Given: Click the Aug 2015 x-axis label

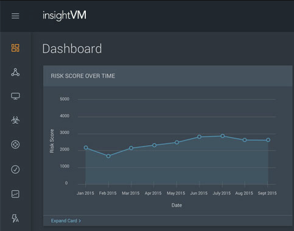Looking at the screenshot, I should 244,193.
